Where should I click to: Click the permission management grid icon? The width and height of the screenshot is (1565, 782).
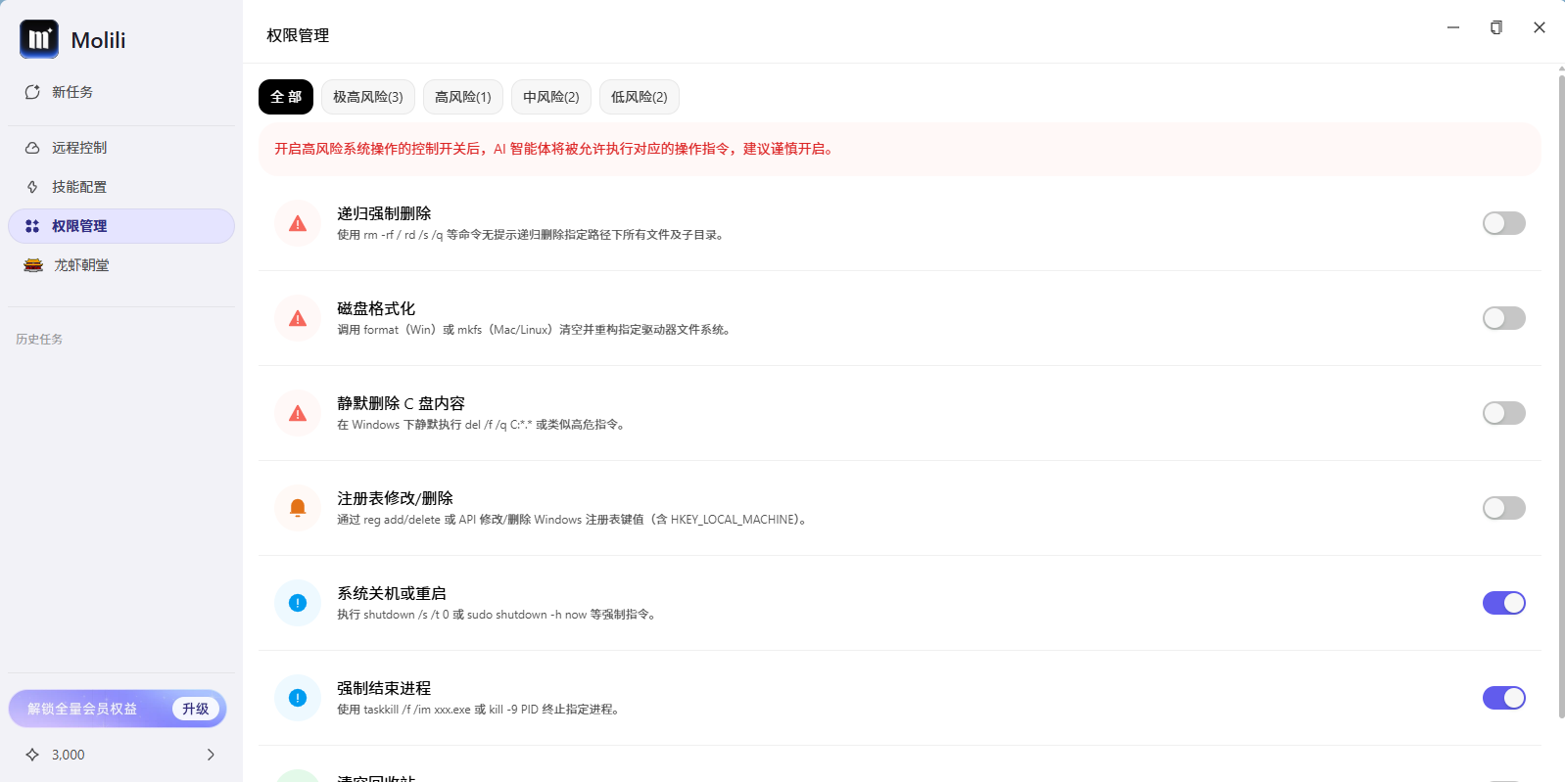[32, 226]
